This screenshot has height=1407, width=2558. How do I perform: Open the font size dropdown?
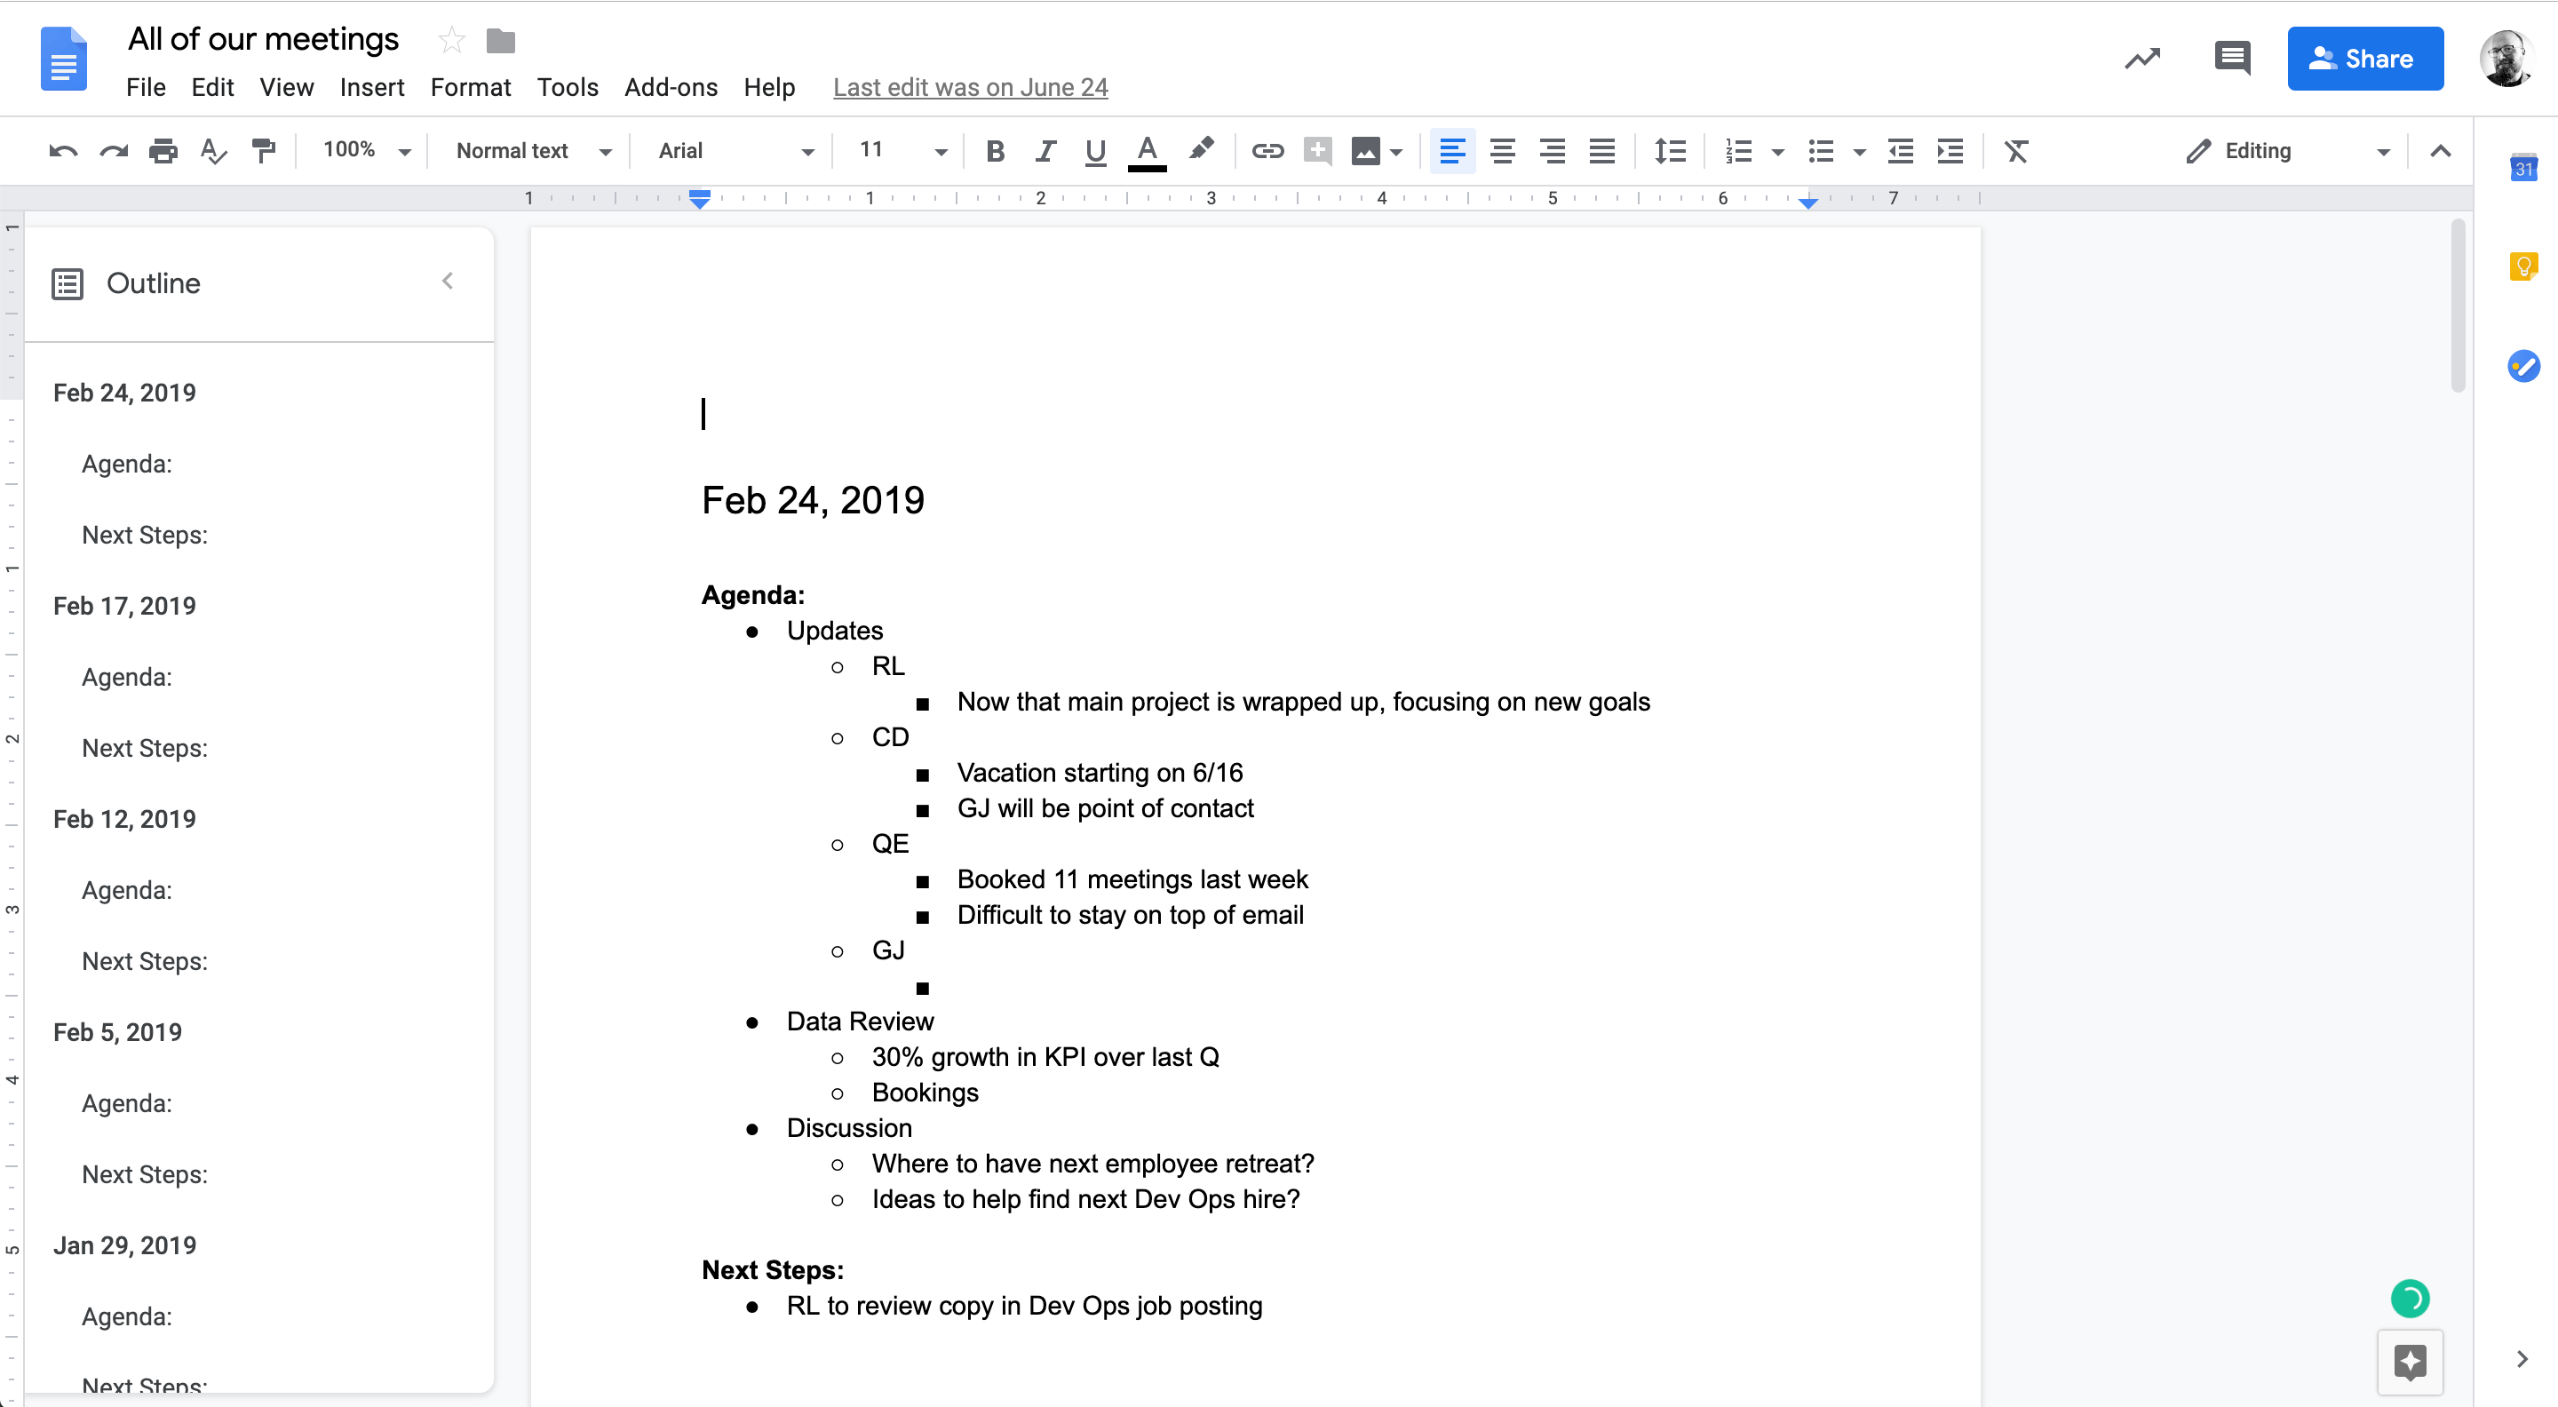point(935,151)
